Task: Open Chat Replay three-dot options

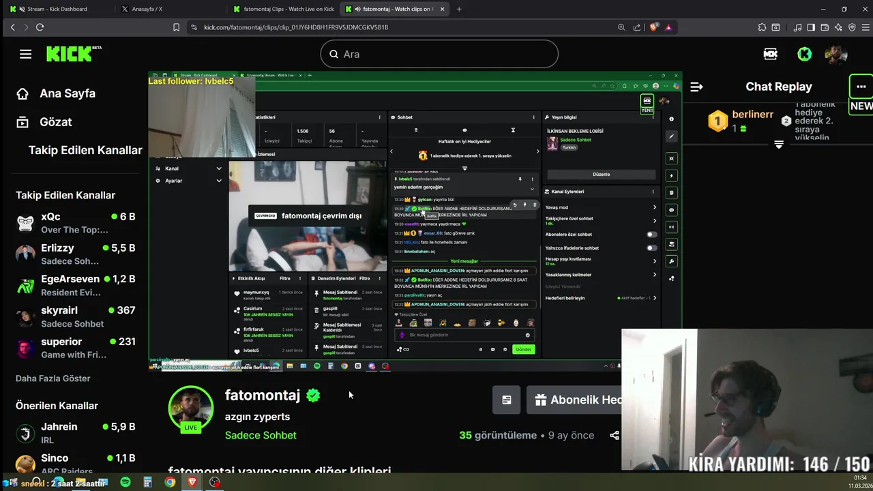Action: tap(861, 87)
